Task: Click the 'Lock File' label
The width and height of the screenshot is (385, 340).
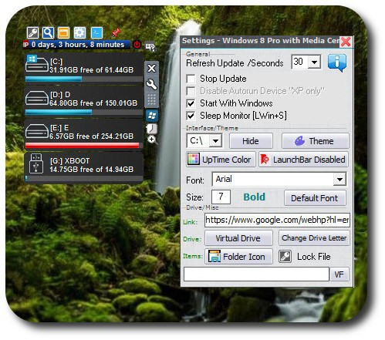Action: click(314, 257)
